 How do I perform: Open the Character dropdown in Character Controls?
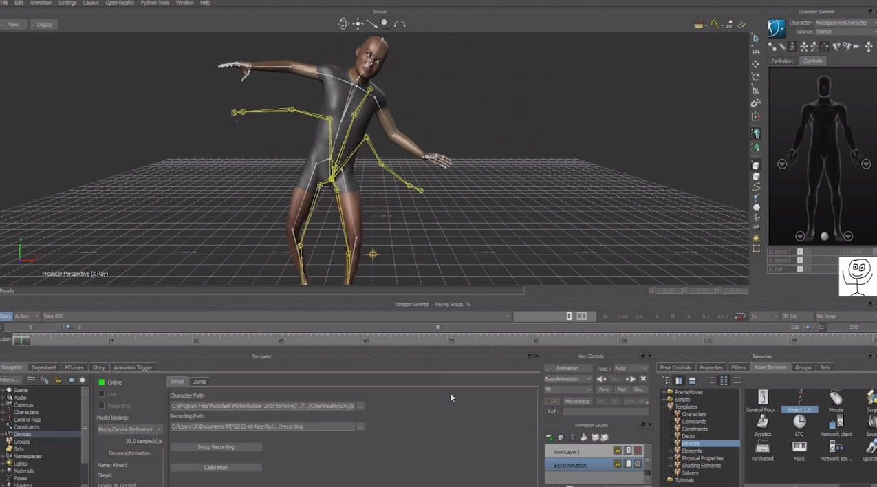click(x=845, y=23)
